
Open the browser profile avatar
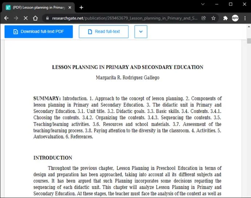click(x=235, y=18)
